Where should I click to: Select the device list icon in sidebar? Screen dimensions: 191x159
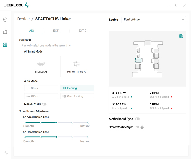point(5,45)
